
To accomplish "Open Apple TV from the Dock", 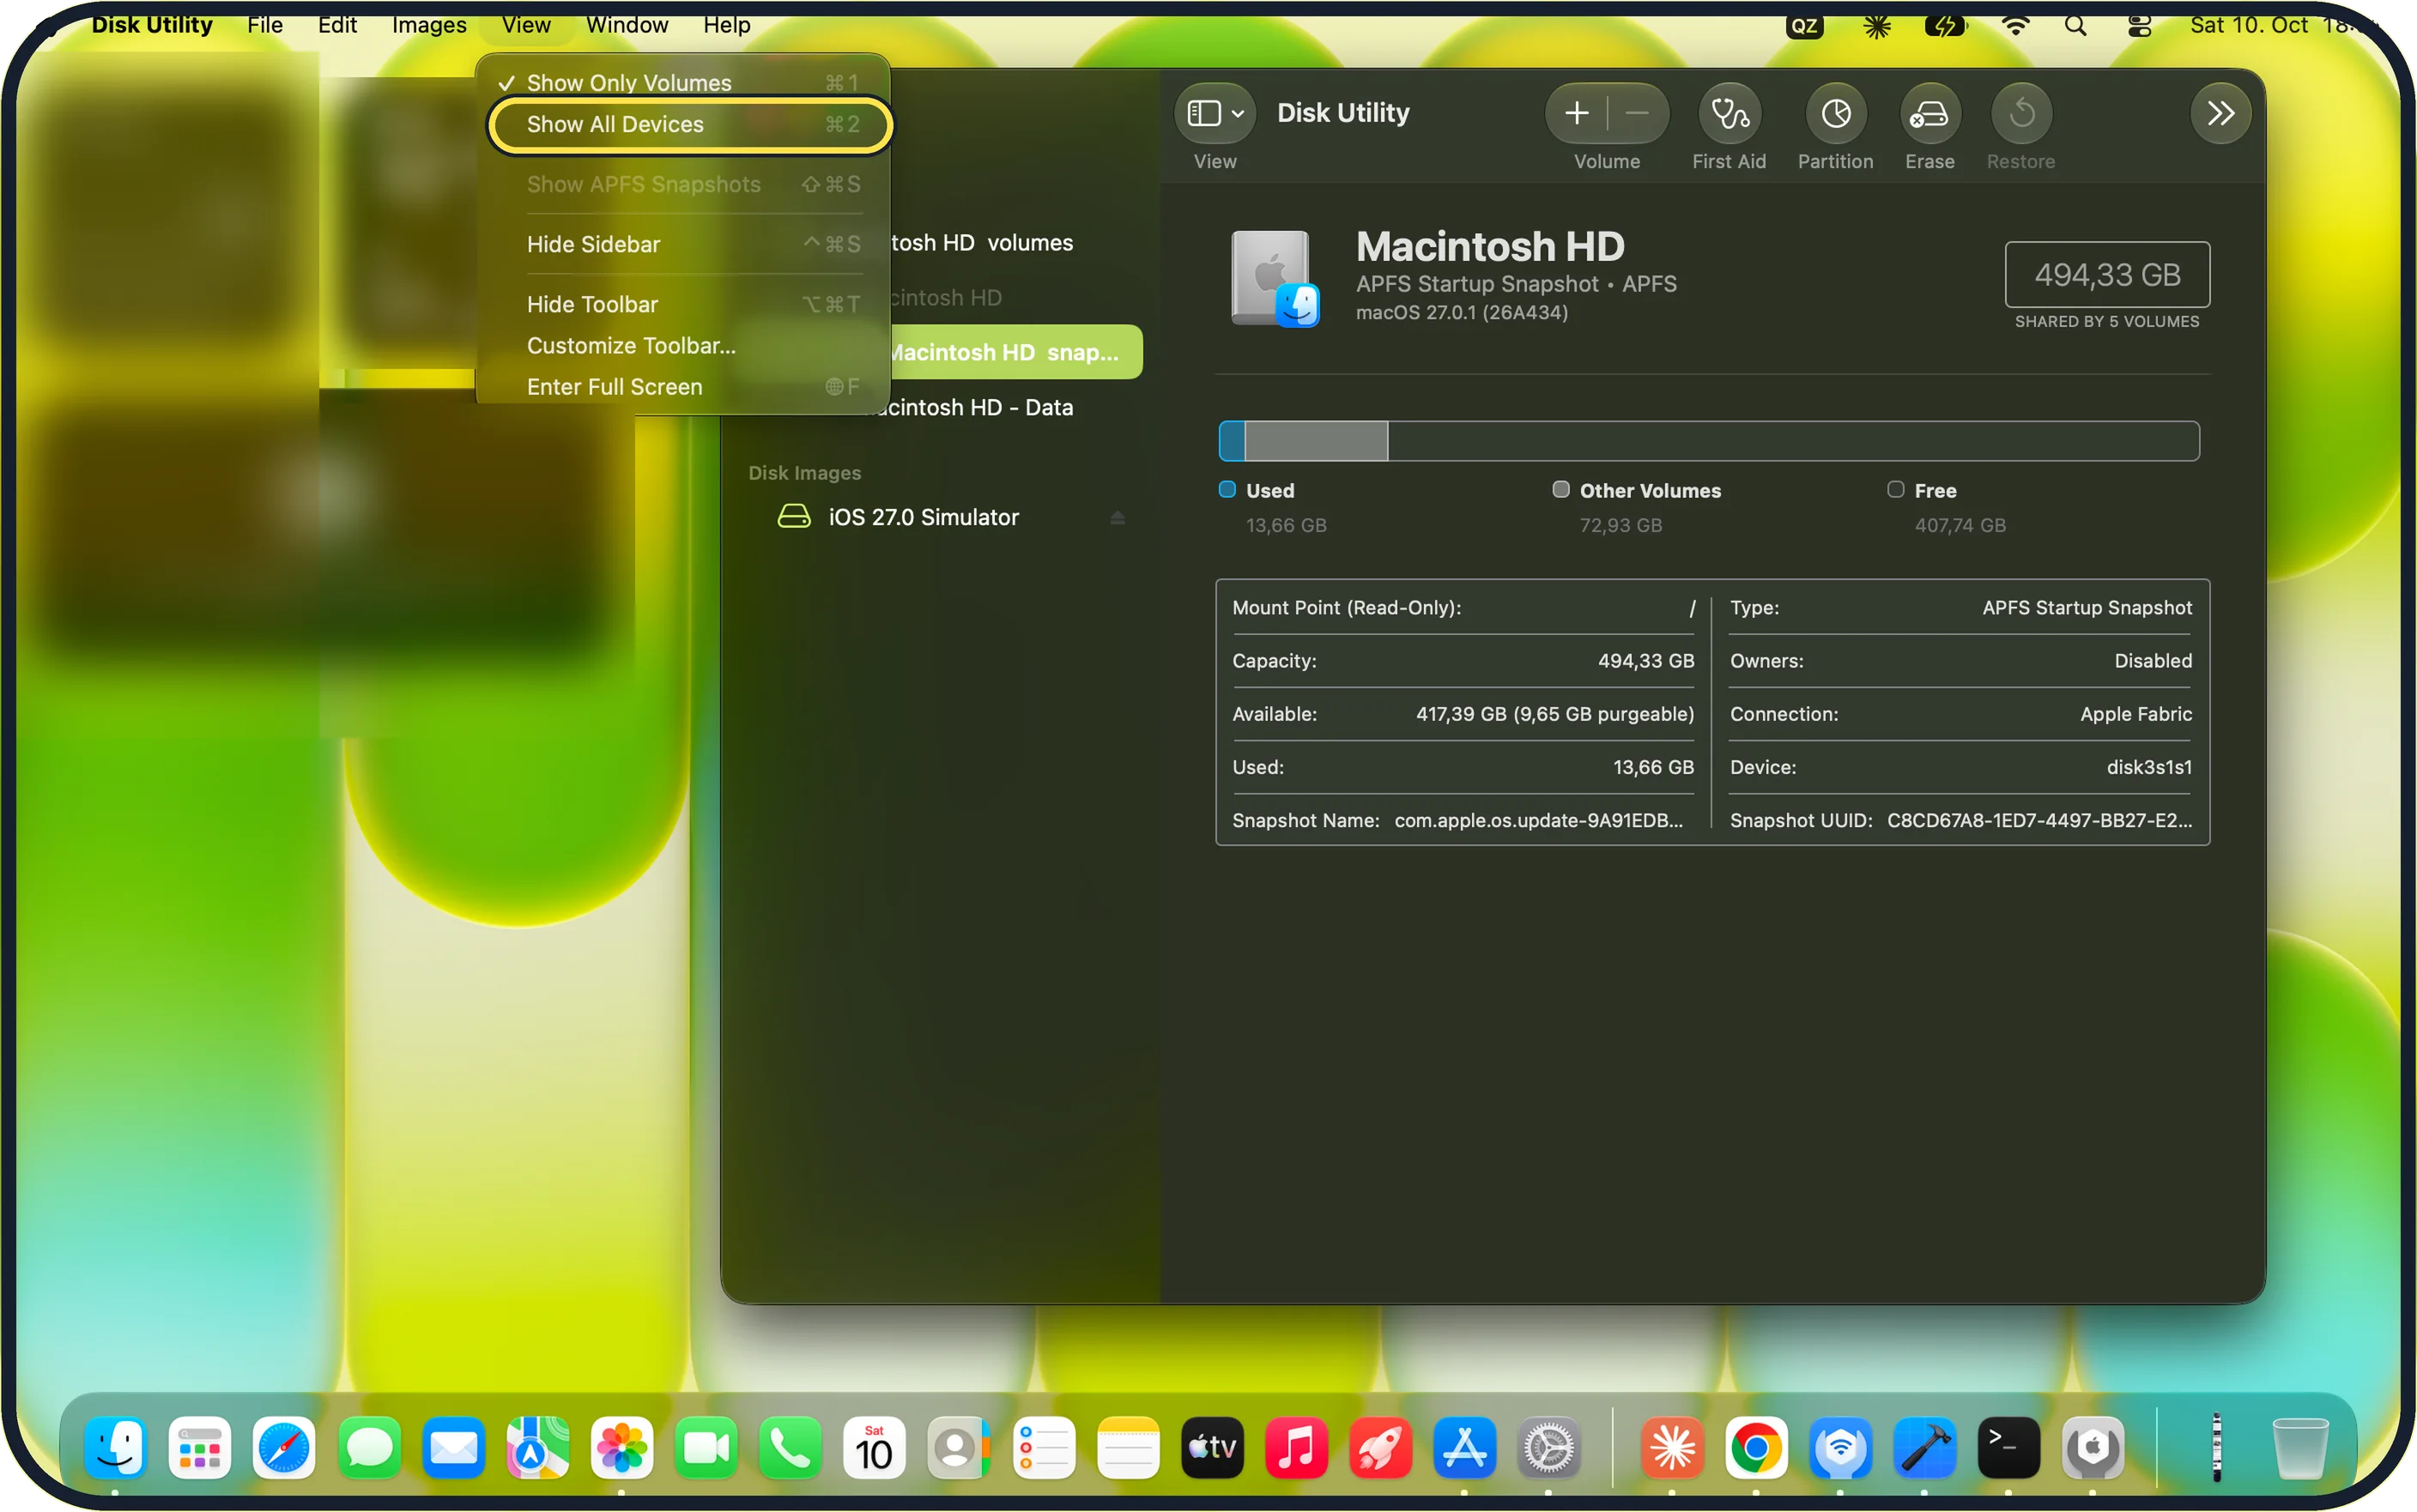I will 1212,1449.
